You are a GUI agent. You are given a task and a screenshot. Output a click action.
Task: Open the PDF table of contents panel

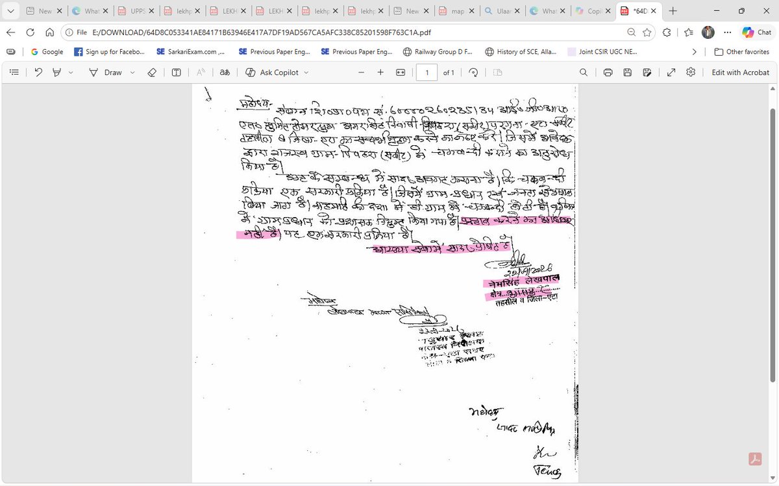tap(14, 73)
